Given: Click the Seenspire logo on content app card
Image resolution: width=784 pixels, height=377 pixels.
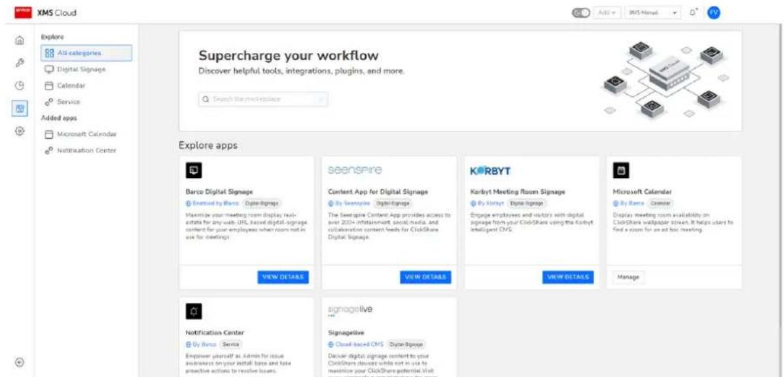Looking at the screenshot, I should point(355,171).
